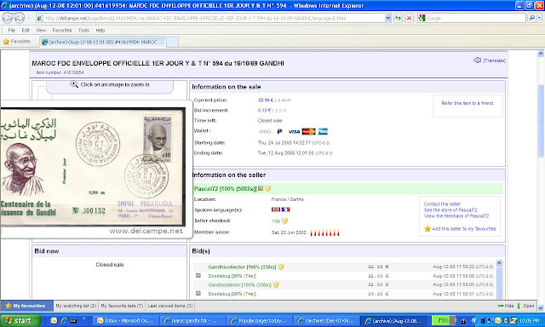
Task: Expand My favourites bar with Open
Action: point(525,306)
